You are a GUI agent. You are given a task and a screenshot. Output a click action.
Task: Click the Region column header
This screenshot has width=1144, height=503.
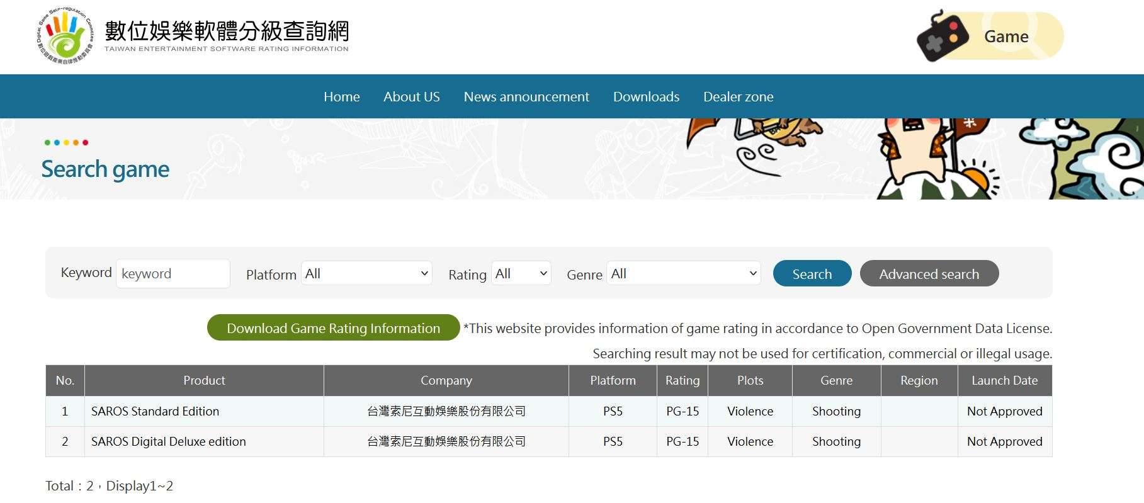pos(919,380)
